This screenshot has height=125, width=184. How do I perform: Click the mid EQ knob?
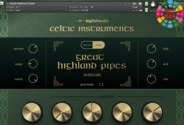tap(151, 64)
